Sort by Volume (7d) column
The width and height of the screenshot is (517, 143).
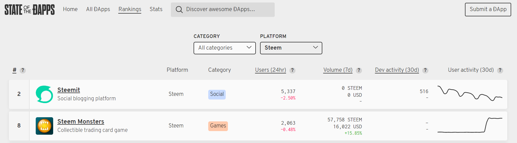(338, 70)
